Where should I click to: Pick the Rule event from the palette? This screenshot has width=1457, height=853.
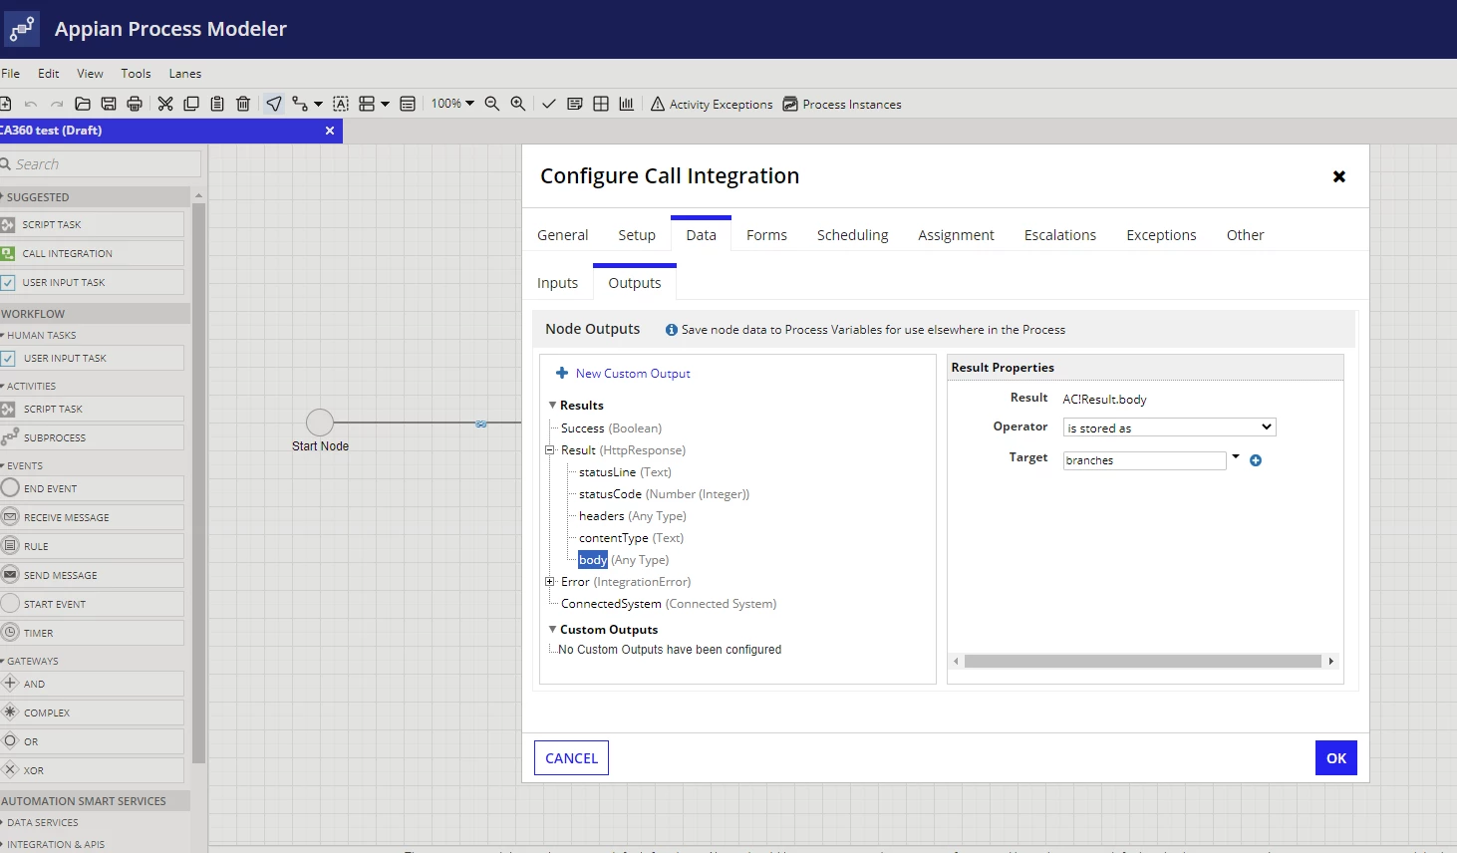[x=92, y=546]
